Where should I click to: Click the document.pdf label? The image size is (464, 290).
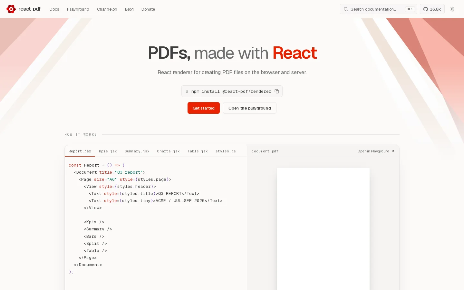tap(265, 151)
